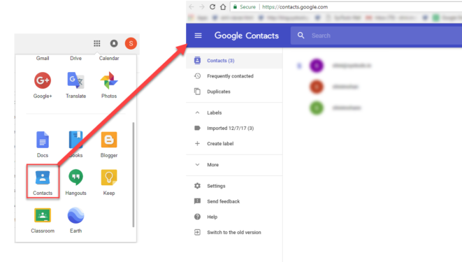Open the Google Earth icon
Image resolution: width=462 pixels, height=262 pixels.
[75, 215]
